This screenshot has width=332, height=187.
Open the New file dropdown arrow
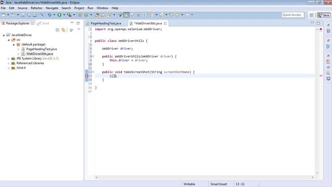click(8, 15)
